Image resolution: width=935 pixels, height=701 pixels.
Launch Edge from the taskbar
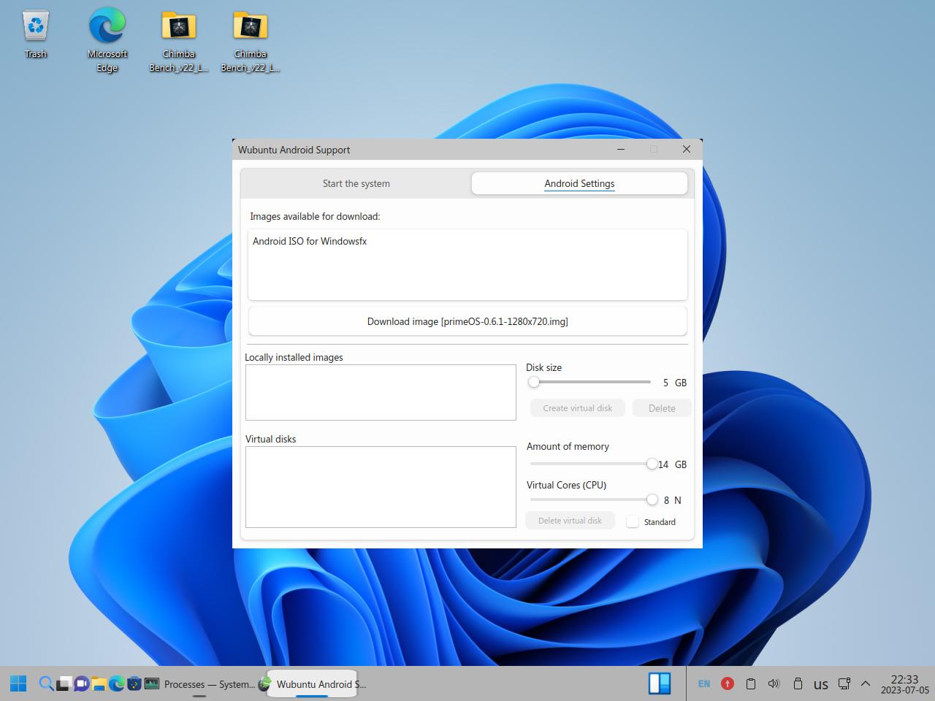coord(116,683)
